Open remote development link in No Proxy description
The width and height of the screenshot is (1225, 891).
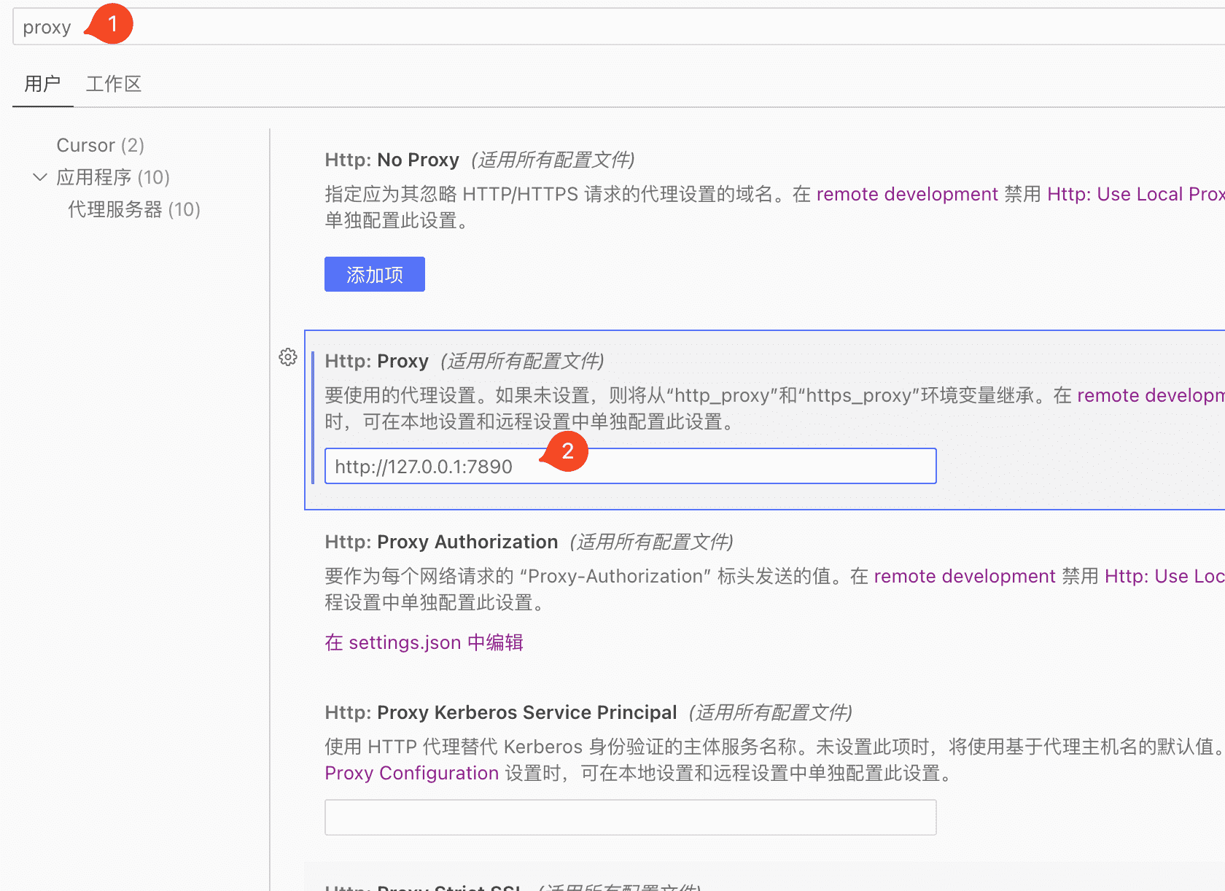pyautogui.click(x=906, y=194)
